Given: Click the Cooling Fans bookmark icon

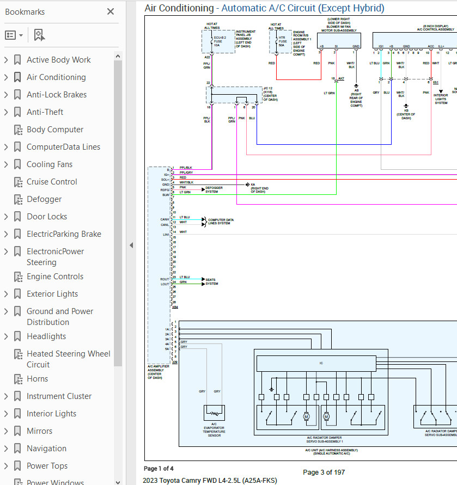Looking at the screenshot, I should click(17, 164).
